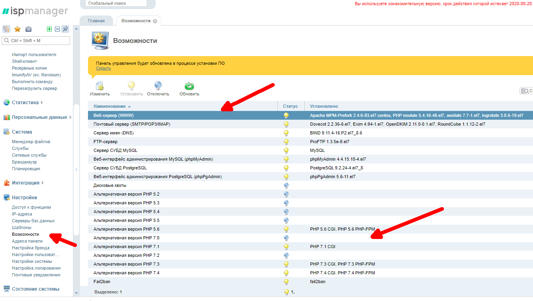The height and width of the screenshot is (301, 533).
Task: Open Настройка бренда
Action: (x=31, y=248)
